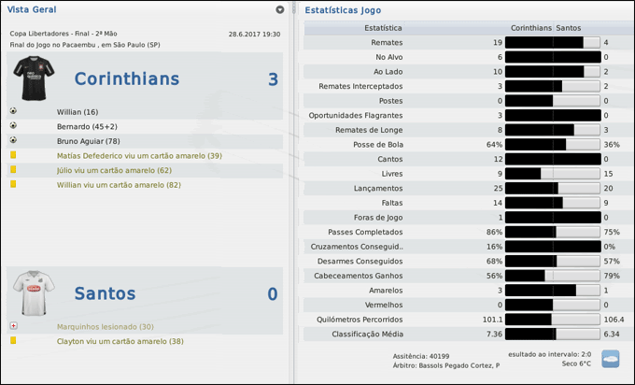This screenshot has width=635, height=385.
Task: Click Matías Defederico's yellow card icon
Action: [x=13, y=155]
